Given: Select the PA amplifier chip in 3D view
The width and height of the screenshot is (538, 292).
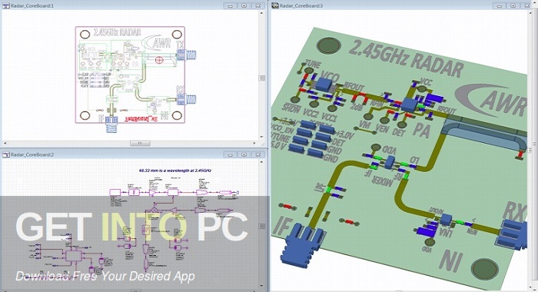Looking at the screenshot, I should coord(409,105).
